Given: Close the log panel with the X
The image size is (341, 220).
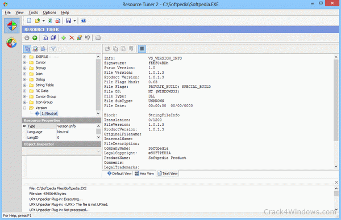Looking at the screenshot, I should [x=336, y=182].
